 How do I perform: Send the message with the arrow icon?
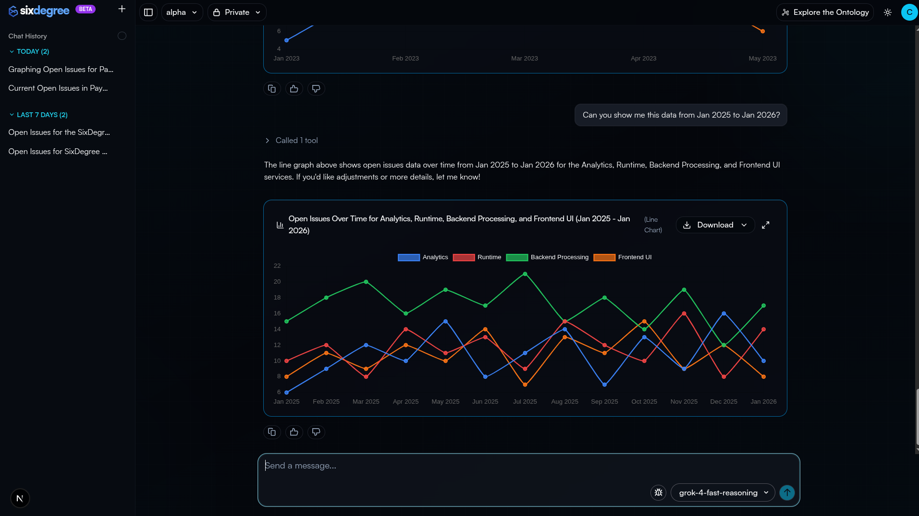[787, 492]
